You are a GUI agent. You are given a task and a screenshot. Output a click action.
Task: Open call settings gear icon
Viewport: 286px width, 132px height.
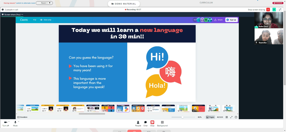[3, 10]
